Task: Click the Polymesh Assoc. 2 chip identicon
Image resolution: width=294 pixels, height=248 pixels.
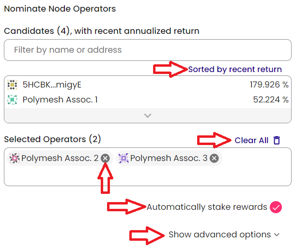Action: (x=15, y=158)
